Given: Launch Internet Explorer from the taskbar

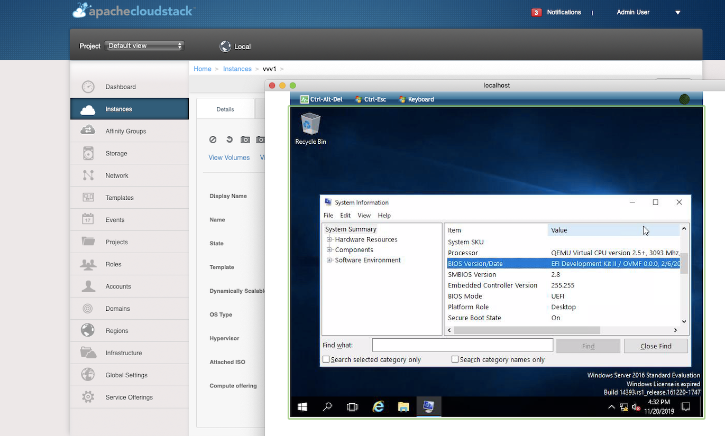Looking at the screenshot, I should [x=378, y=406].
